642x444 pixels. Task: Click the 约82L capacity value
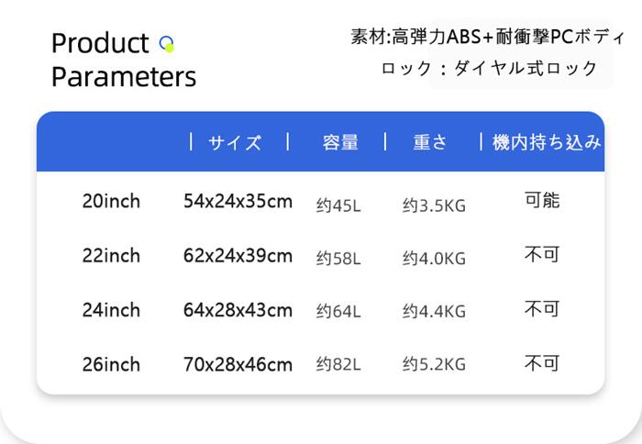pos(338,365)
